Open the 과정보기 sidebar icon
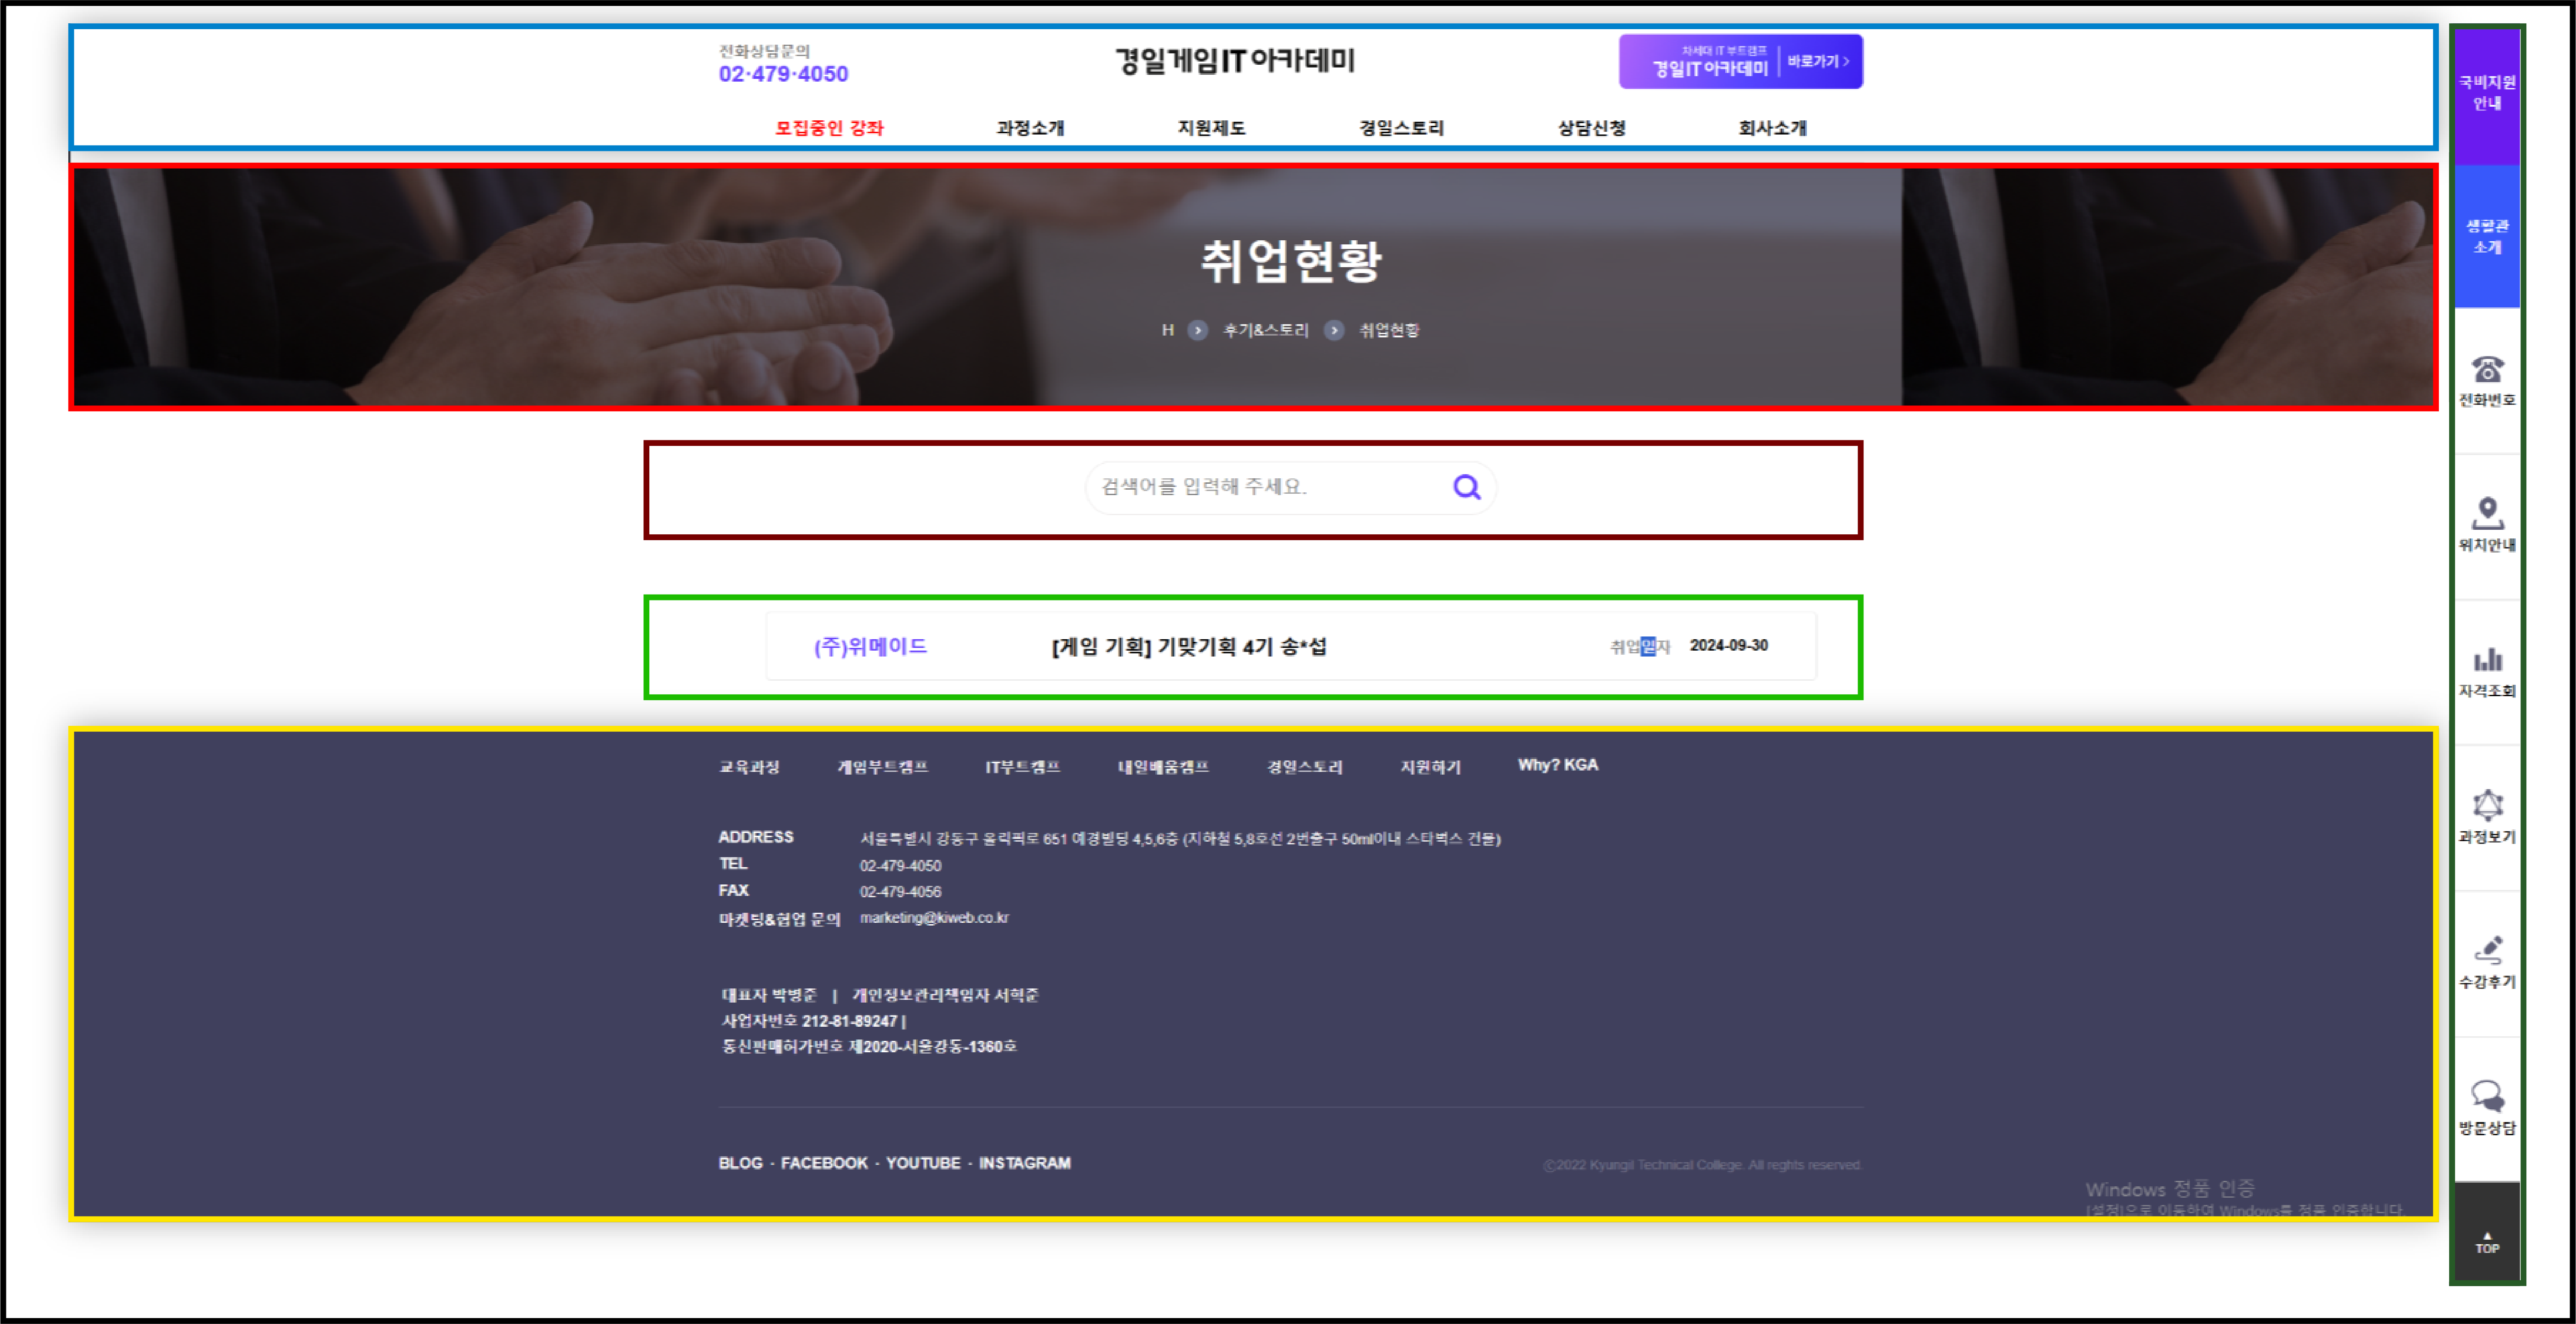2576x1324 pixels. click(x=2487, y=817)
